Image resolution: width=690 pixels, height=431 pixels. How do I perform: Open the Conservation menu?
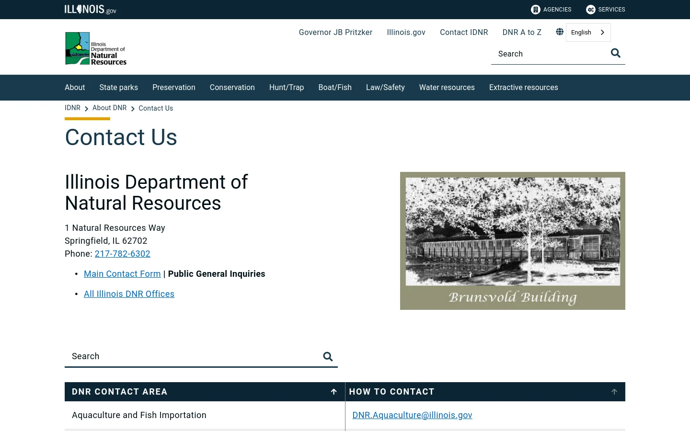[232, 88]
